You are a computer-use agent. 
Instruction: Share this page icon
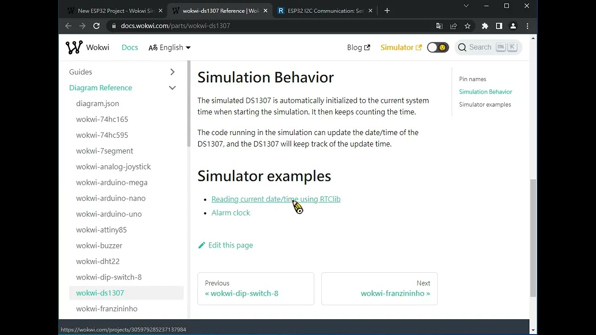[454, 26]
